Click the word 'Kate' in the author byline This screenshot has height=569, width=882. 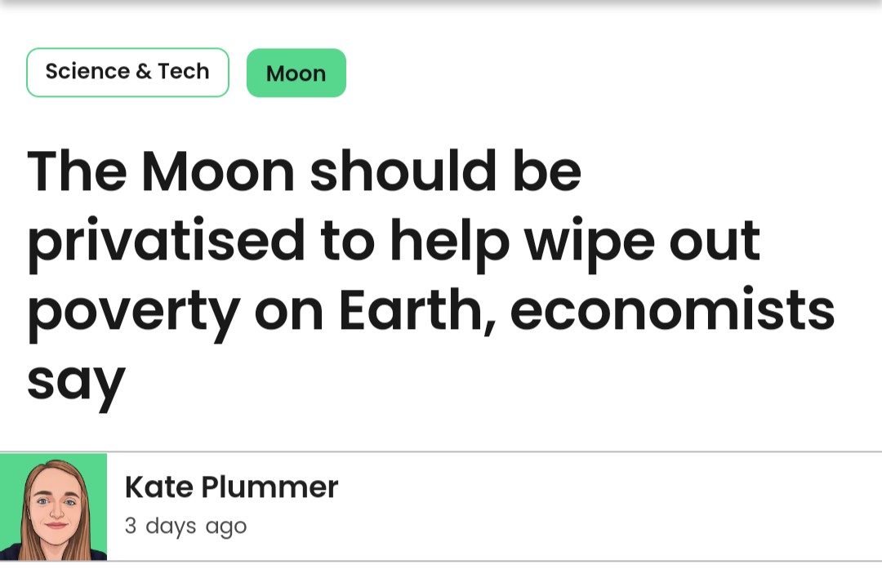tap(158, 487)
